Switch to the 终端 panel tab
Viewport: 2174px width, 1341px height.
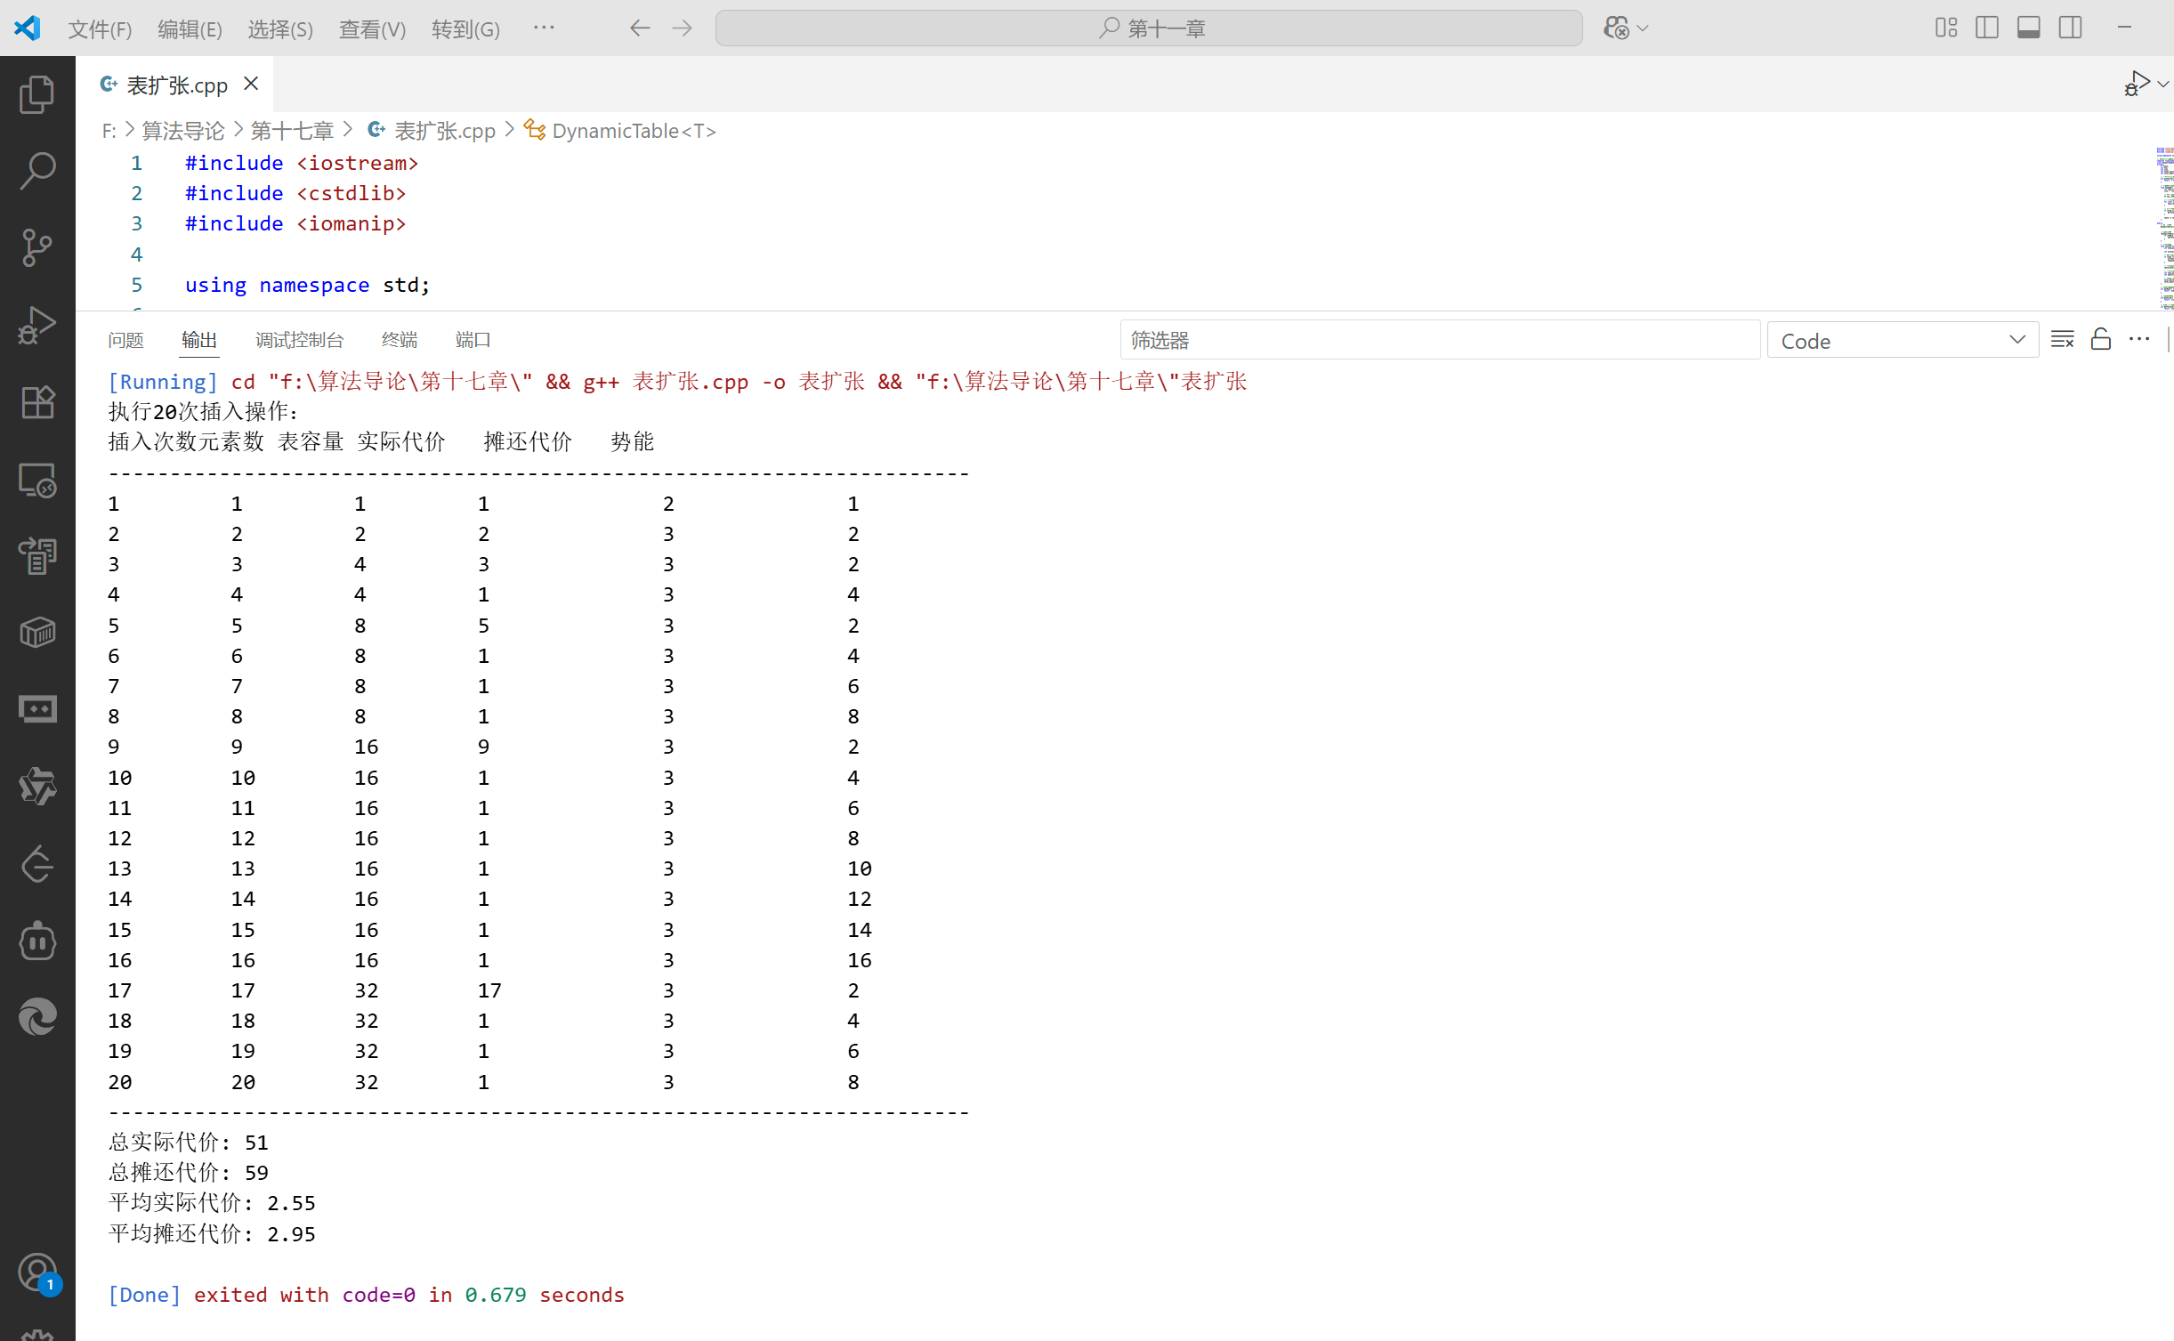click(x=399, y=340)
